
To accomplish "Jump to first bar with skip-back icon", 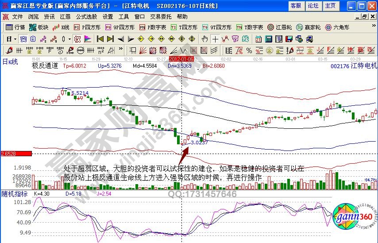I will click(x=100, y=39).
